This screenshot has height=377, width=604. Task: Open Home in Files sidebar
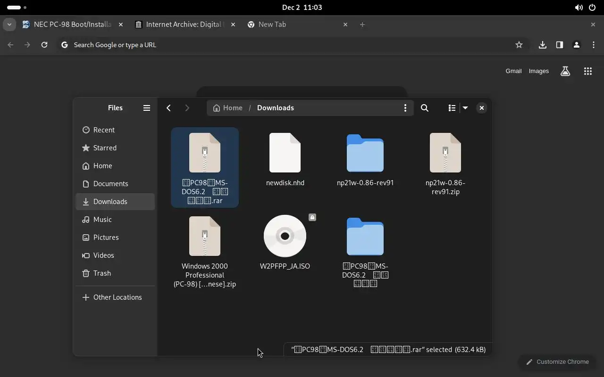tap(115, 166)
